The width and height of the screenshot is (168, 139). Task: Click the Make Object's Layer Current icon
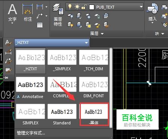106,16
